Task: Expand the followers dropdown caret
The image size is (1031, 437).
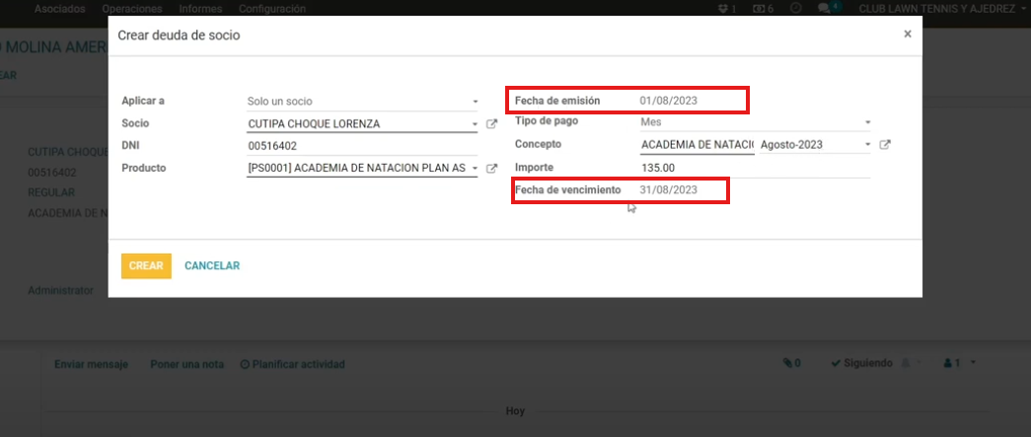Action: pos(973,363)
